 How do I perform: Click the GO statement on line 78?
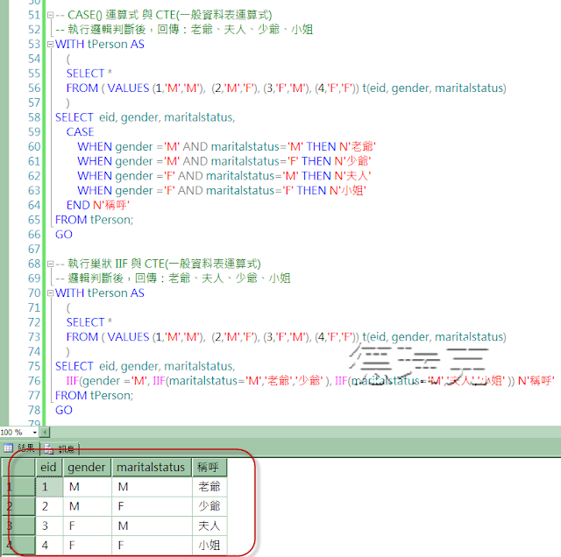[64, 410]
